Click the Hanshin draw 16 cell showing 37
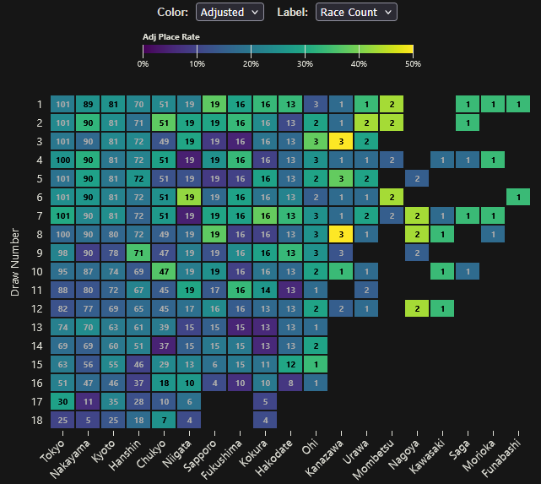This screenshot has width=541, height=484. 138,383
